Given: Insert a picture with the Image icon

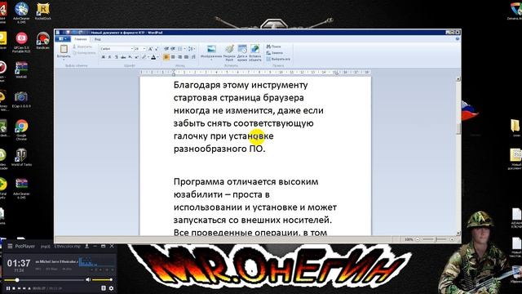Looking at the screenshot, I should click(x=211, y=49).
